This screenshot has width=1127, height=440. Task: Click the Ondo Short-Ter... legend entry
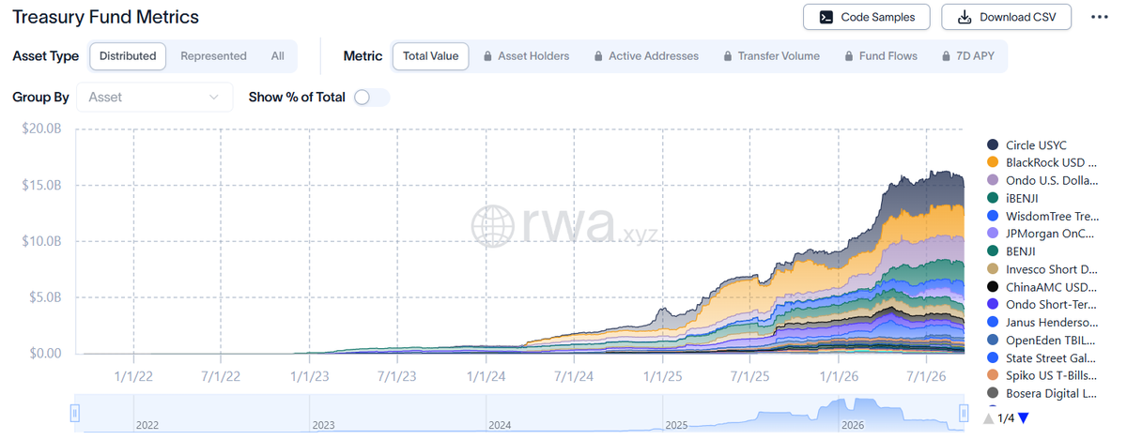(x=1042, y=304)
